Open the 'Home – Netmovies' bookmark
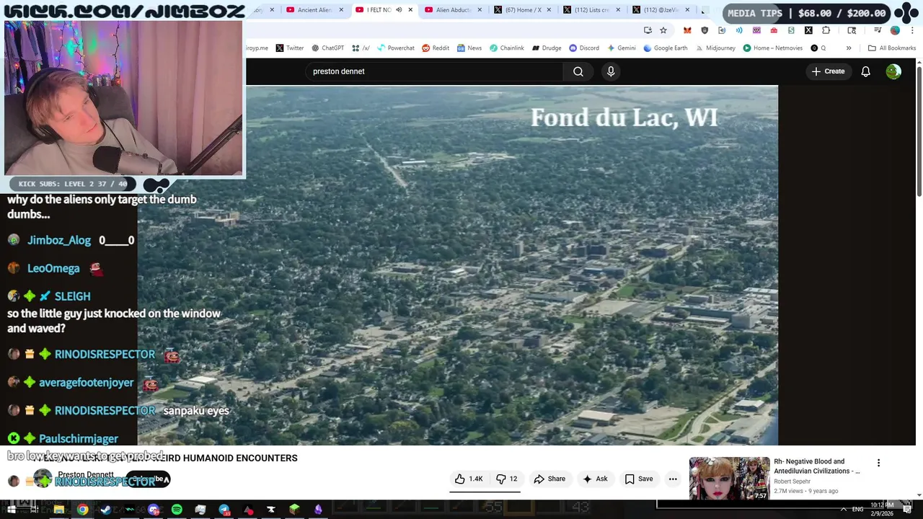This screenshot has height=519, width=923. tap(772, 48)
